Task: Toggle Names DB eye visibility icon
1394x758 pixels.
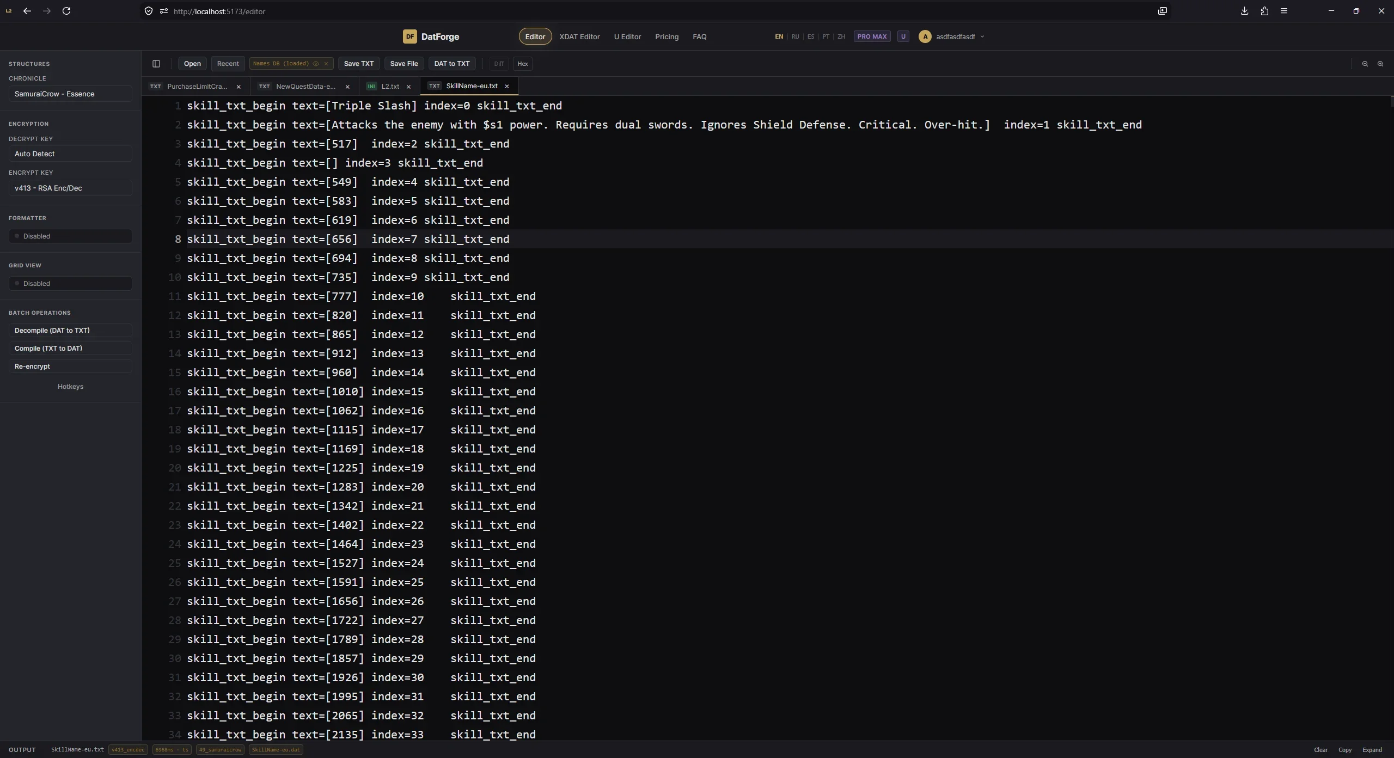Action: coord(316,64)
